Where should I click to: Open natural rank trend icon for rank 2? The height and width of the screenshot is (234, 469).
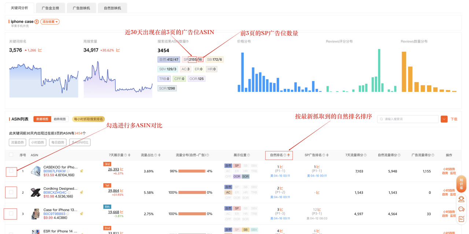pos(281,188)
